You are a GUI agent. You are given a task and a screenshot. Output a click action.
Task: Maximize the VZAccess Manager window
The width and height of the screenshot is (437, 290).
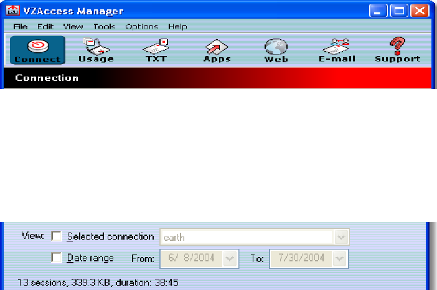point(399,11)
